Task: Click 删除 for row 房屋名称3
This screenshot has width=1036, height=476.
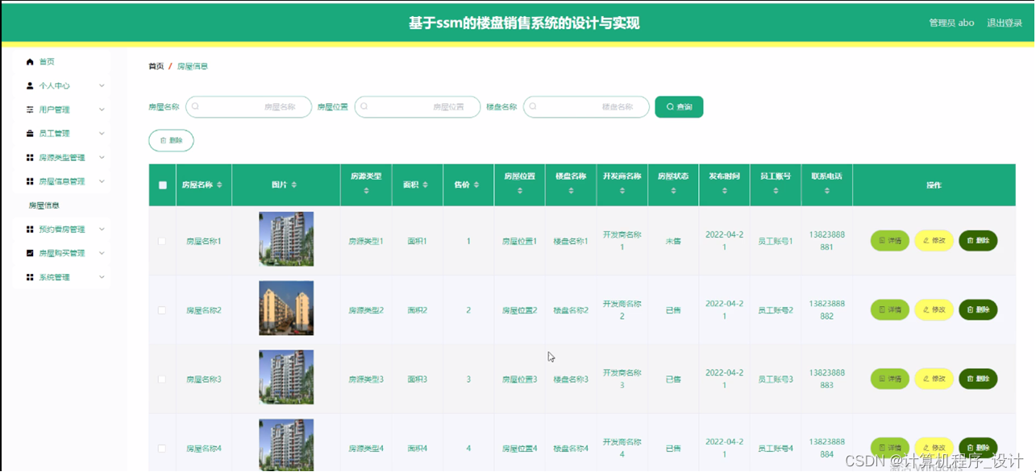Action: coord(978,379)
